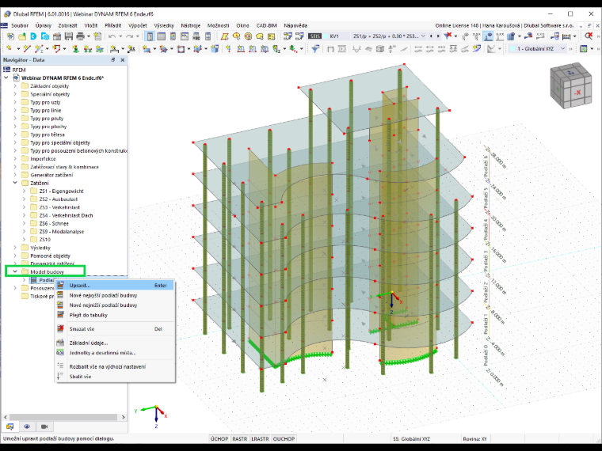Open the Undo history dropdown arrow
This screenshot has height=451, width=602.
(120, 36)
